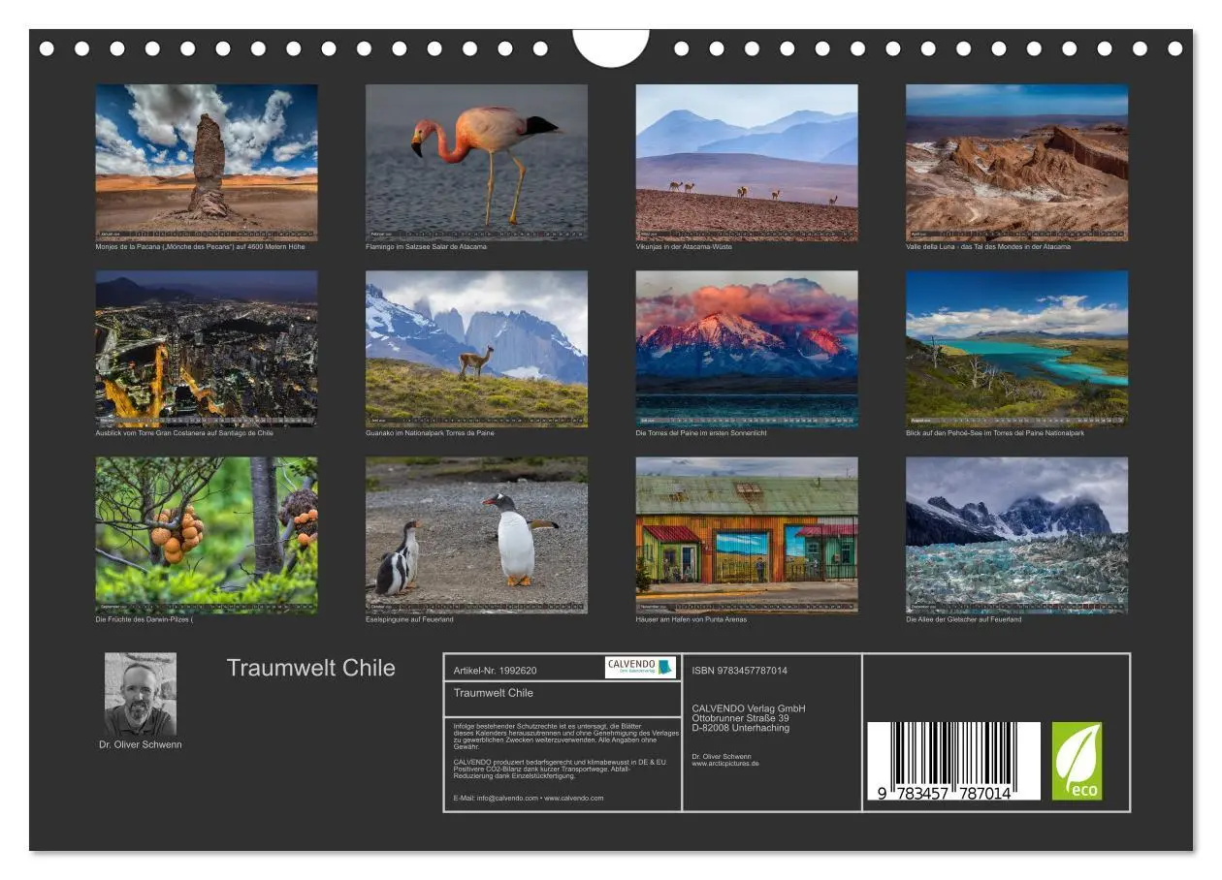This screenshot has width=1222, height=880.
Task: Open the Pehoé-See lake view photo
Action: 1019,349
